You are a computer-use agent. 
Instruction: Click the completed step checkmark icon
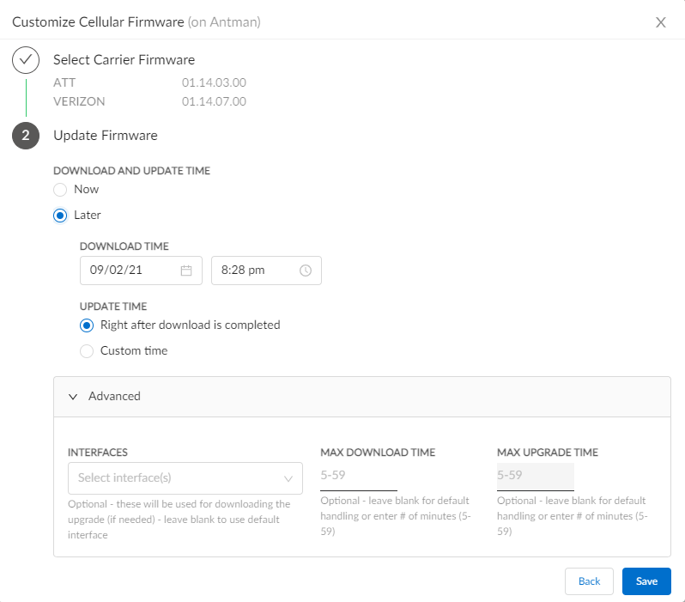coord(26,61)
